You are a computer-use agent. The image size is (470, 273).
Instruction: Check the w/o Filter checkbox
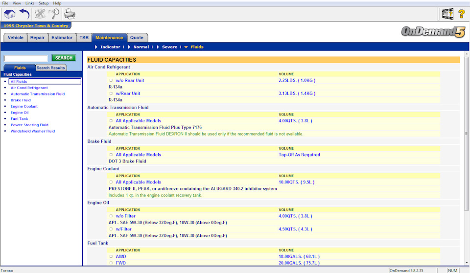coord(111,216)
